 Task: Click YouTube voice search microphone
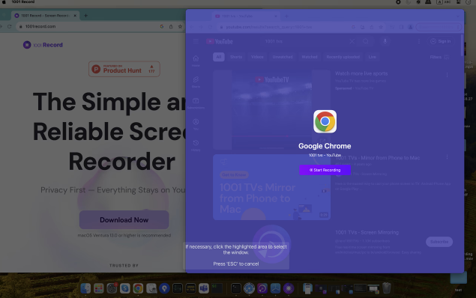[x=385, y=41]
